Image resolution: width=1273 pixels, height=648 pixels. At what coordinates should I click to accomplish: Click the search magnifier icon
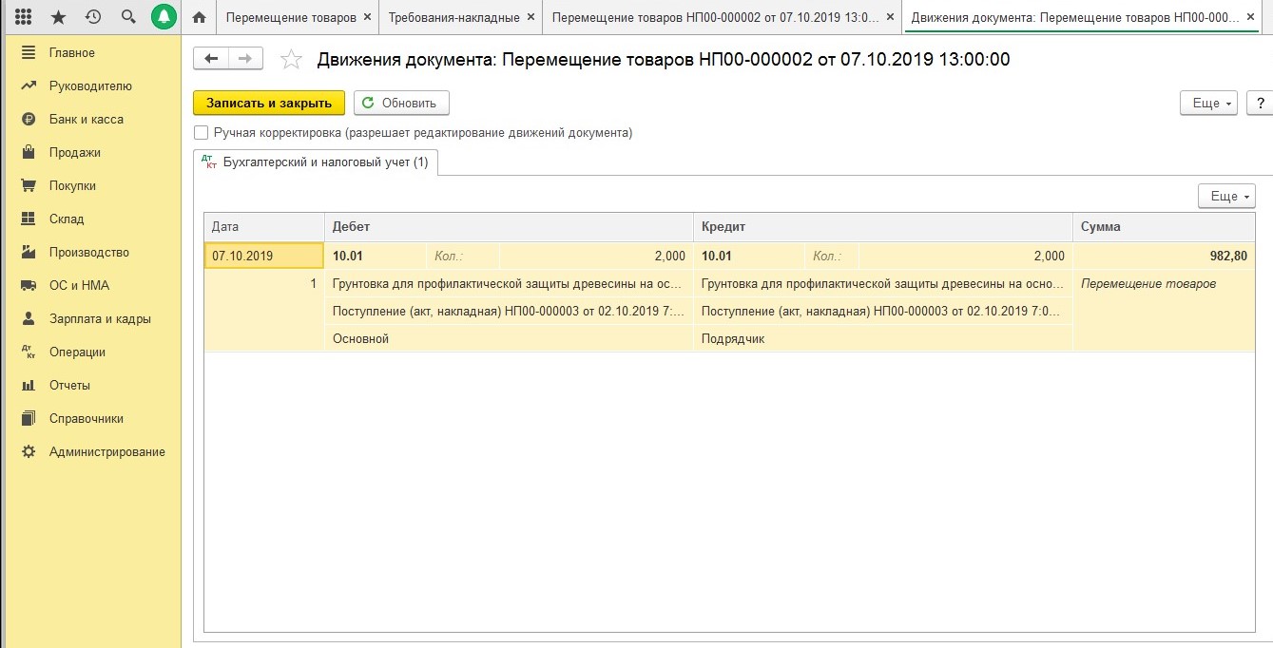click(x=128, y=17)
